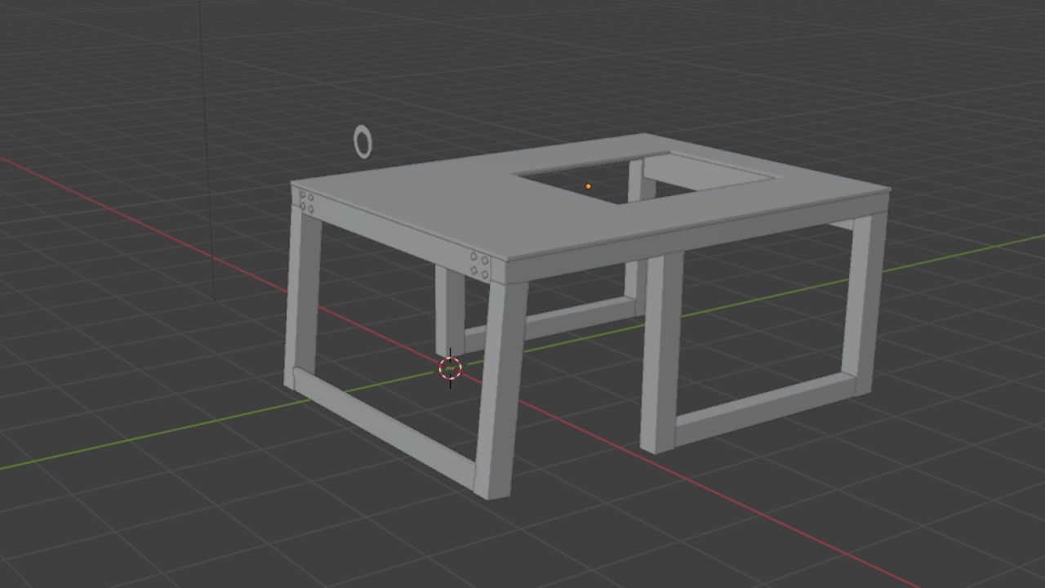Image resolution: width=1045 pixels, height=588 pixels.
Task: Click the bolt cluster on the tabletop's front corner
Action: 480,265
